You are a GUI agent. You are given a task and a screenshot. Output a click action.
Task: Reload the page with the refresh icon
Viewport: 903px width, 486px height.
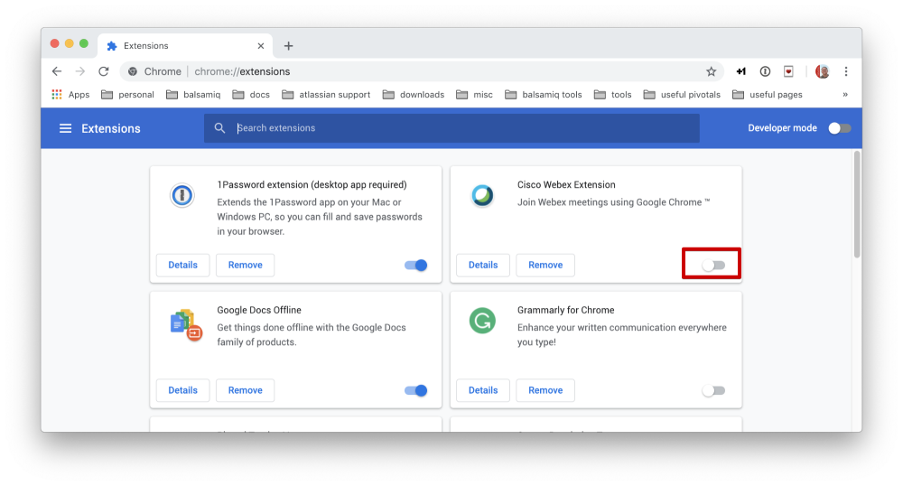pos(104,71)
